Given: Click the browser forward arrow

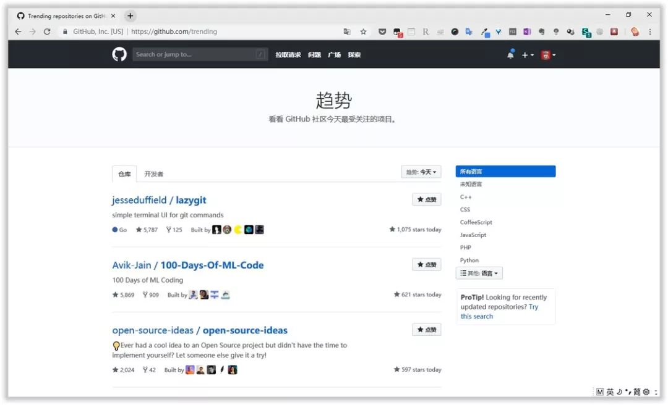Looking at the screenshot, I should (x=32, y=31).
